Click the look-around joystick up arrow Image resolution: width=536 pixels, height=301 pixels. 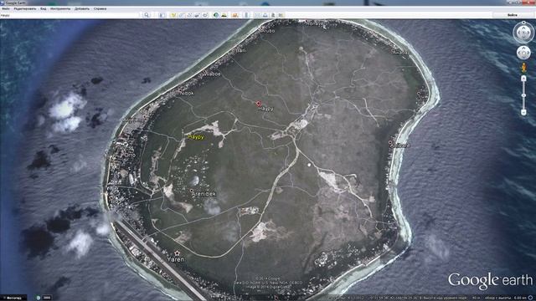click(x=523, y=28)
